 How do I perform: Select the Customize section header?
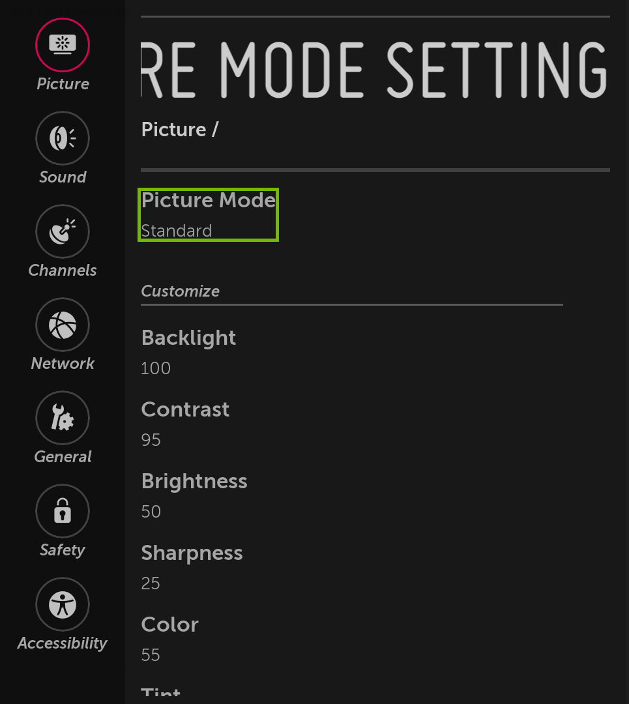coord(180,291)
